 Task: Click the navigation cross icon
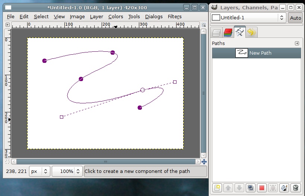(x=204, y=162)
